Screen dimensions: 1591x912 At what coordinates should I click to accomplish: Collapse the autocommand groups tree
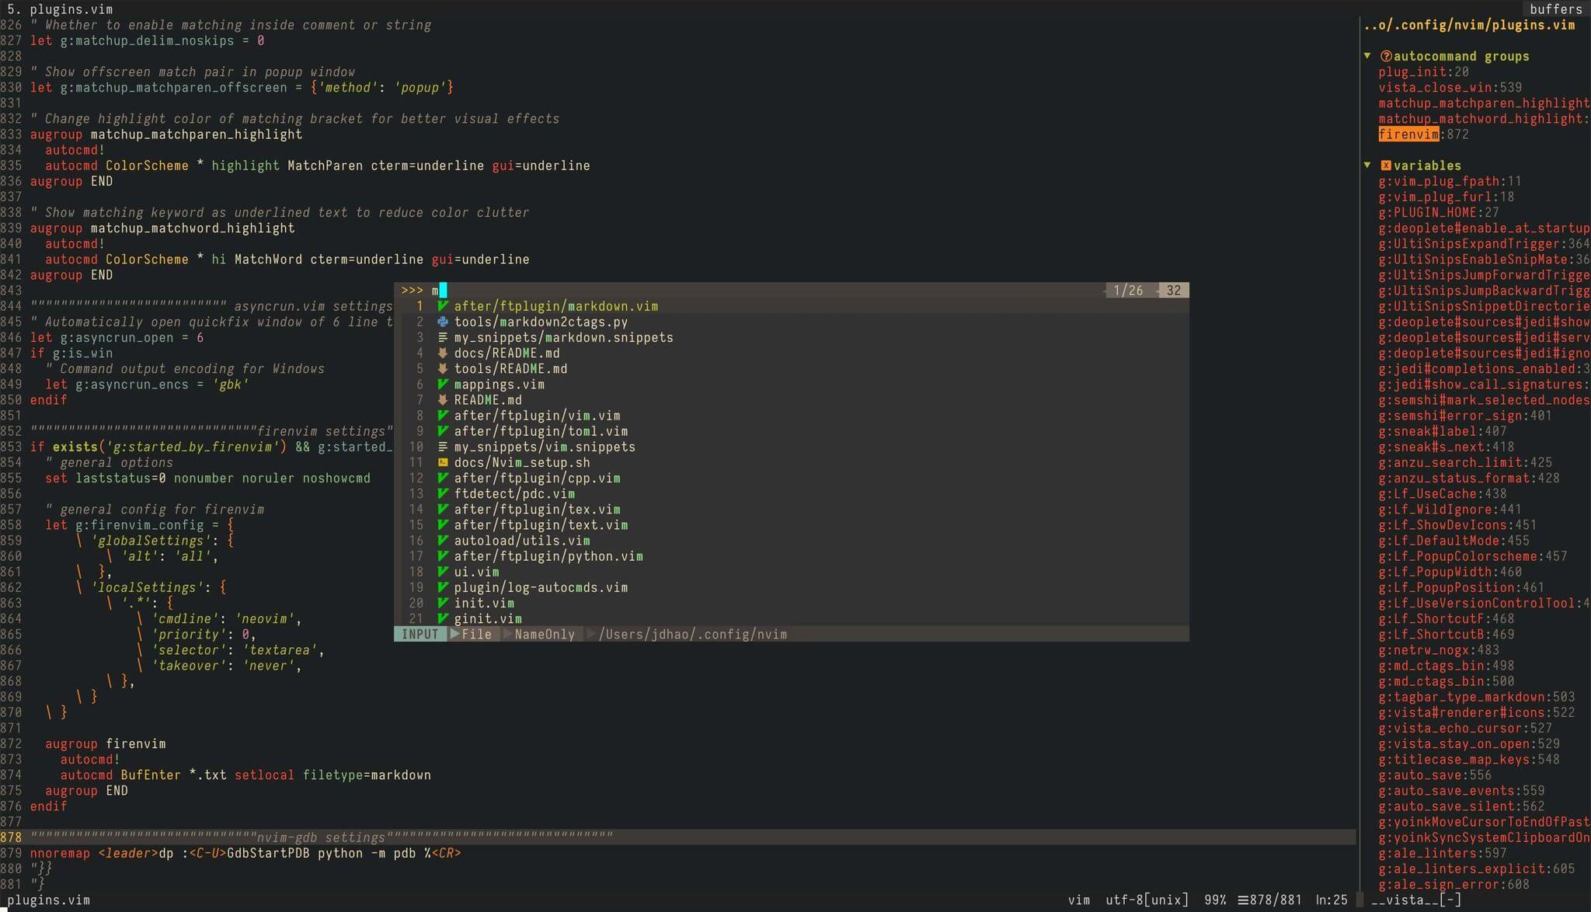(1367, 56)
